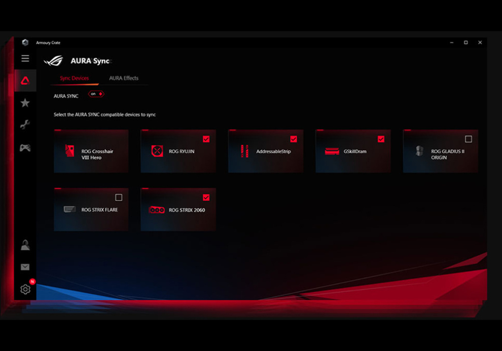The height and width of the screenshot is (351, 502).
Task: Click the ROG Crosshair motherboard icon
Action: click(69, 150)
